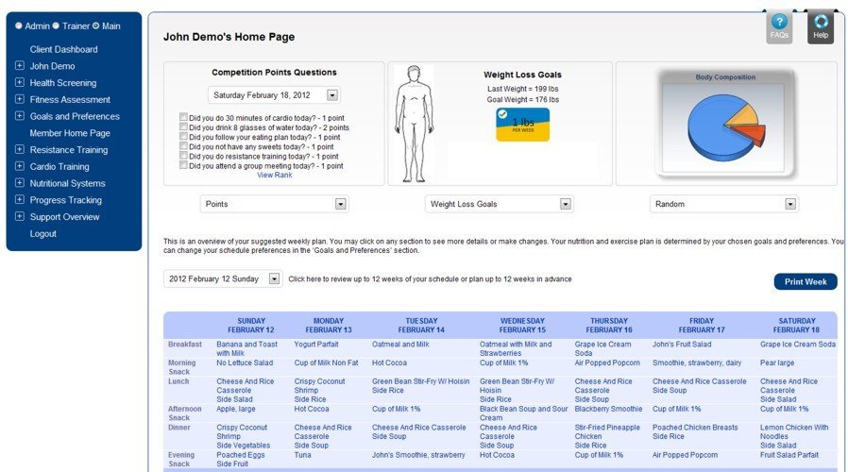Screen dimensions: 848x472
Task: Open the Saturday February 18 date dropdown
Action: point(331,95)
